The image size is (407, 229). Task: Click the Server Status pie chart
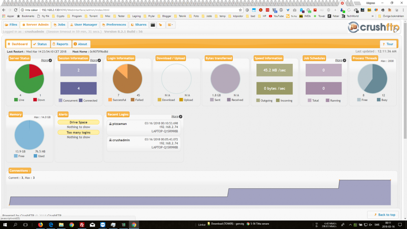coord(29,79)
